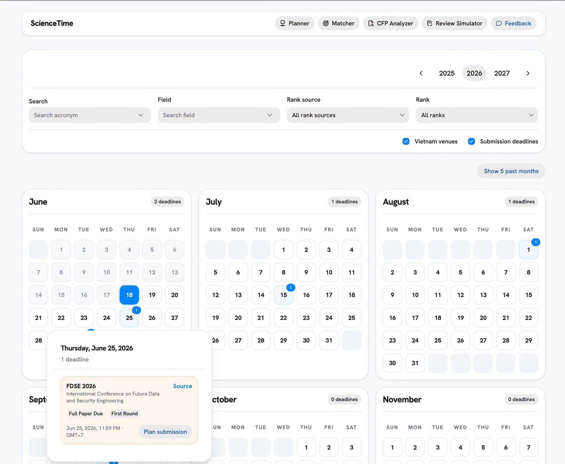The image size is (565, 464).
Task: Click Plan submission for FDSE 2026
Action: (165, 432)
